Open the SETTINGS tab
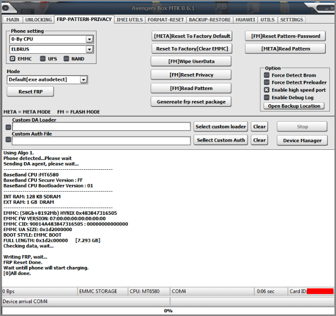The width and height of the screenshot is (336, 316). [x=292, y=20]
